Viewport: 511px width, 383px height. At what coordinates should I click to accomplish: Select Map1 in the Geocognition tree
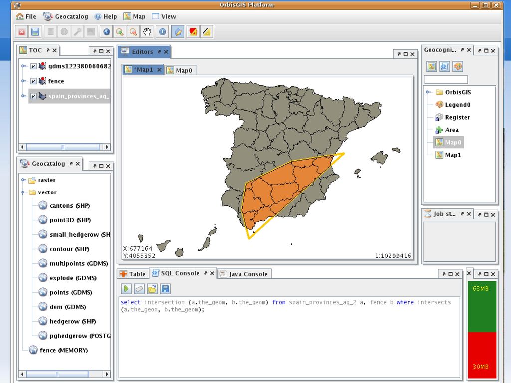point(448,155)
